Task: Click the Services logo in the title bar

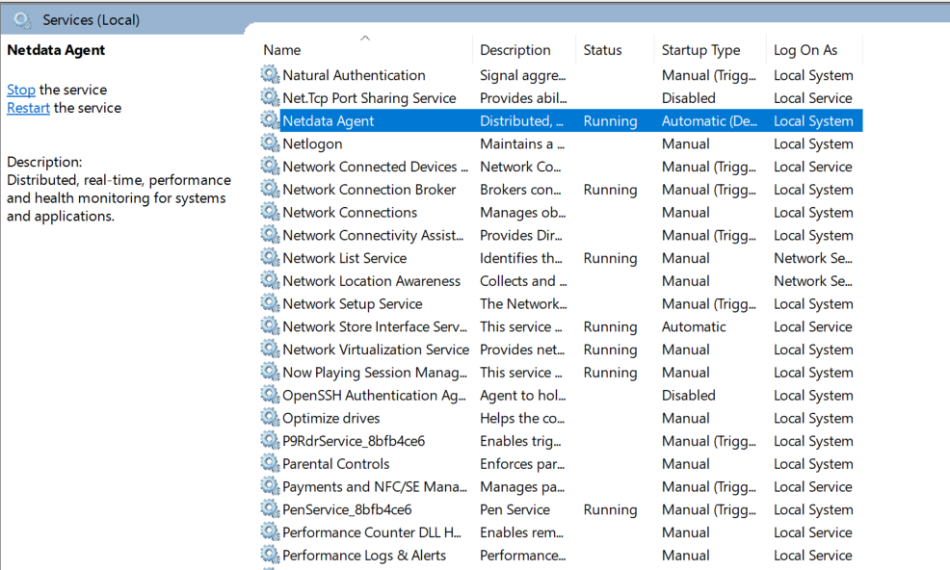Action: click(19, 19)
